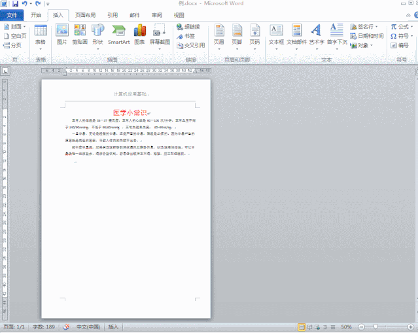Insert a Number (编号)

[x=400, y=45]
